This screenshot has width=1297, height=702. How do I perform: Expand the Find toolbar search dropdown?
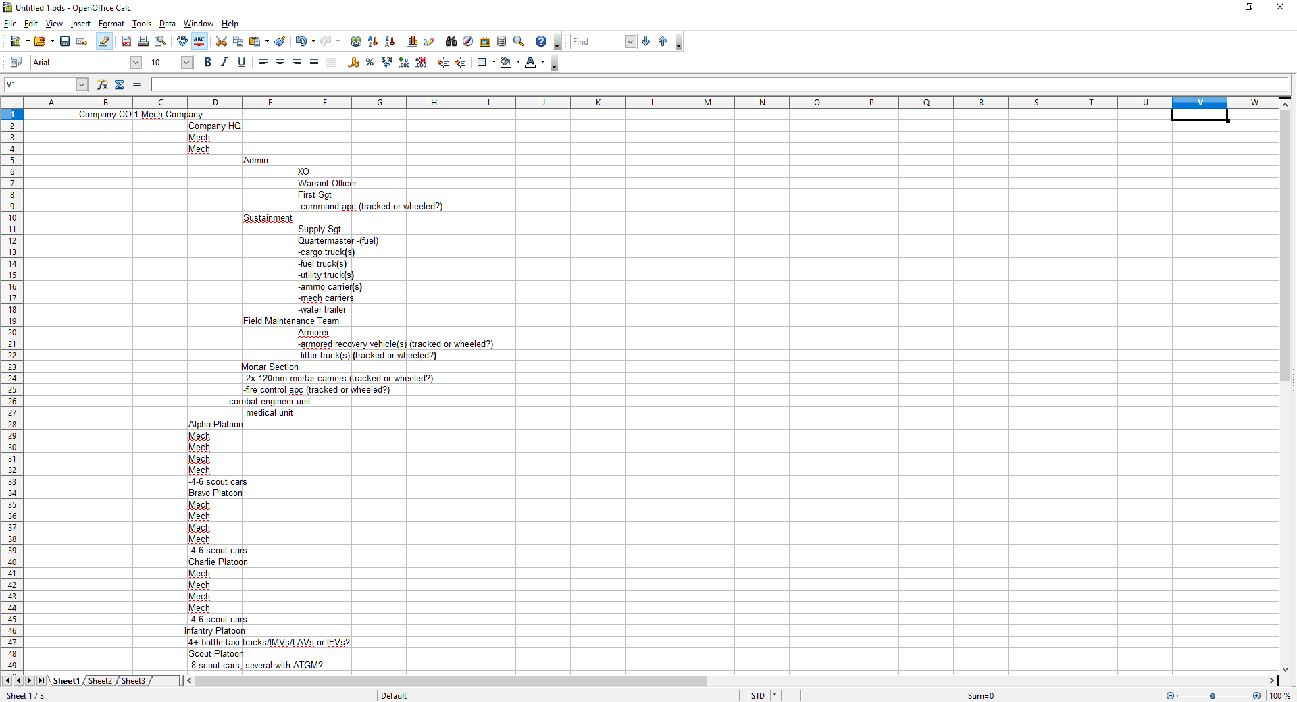630,41
